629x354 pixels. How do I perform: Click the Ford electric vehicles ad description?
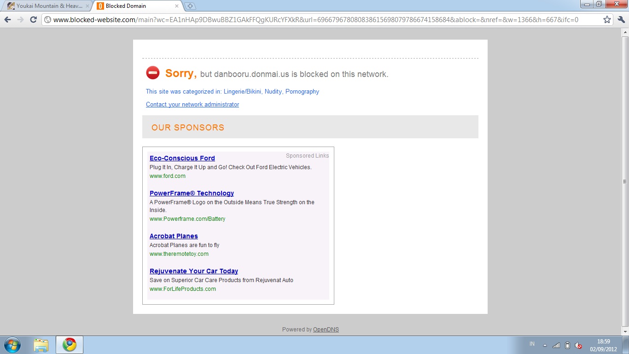click(x=231, y=167)
